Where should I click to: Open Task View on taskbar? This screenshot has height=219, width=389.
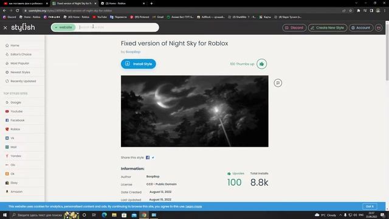point(94,215)
